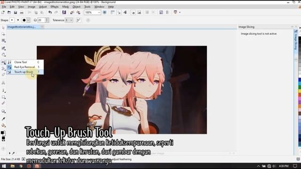This screenshot has width=301, height=169.
Task: Select the Pick tool arrow
Action: pos(3,28)
